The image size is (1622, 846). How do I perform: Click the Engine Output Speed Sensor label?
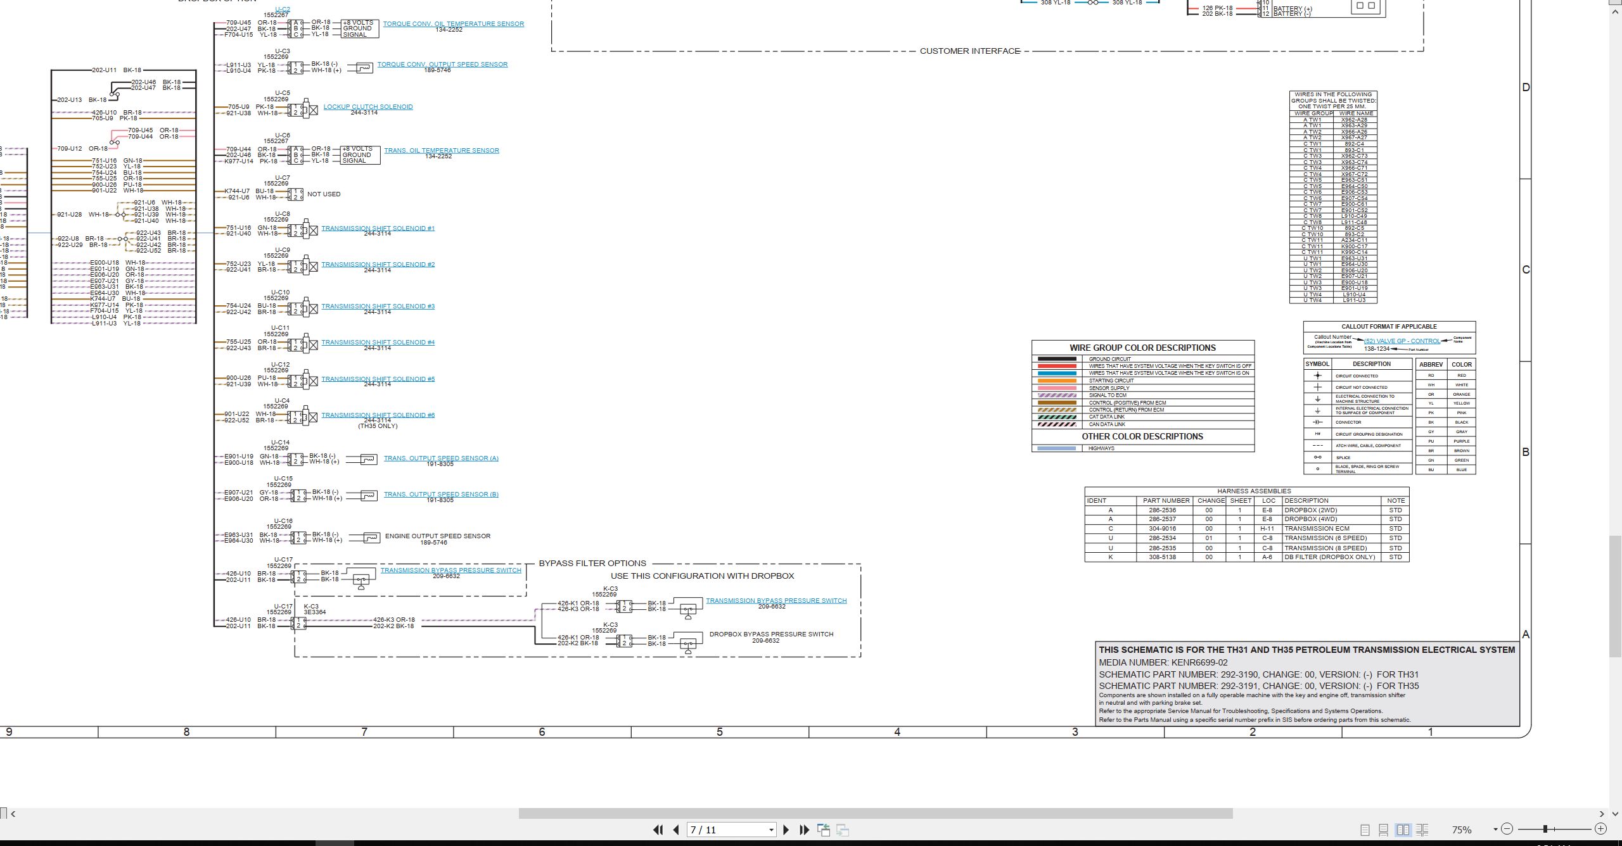coord(438,536)
